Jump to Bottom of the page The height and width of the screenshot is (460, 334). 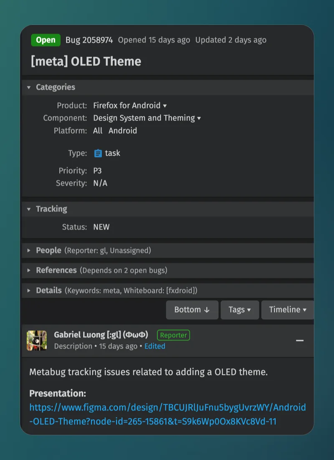tap(192, 310)
